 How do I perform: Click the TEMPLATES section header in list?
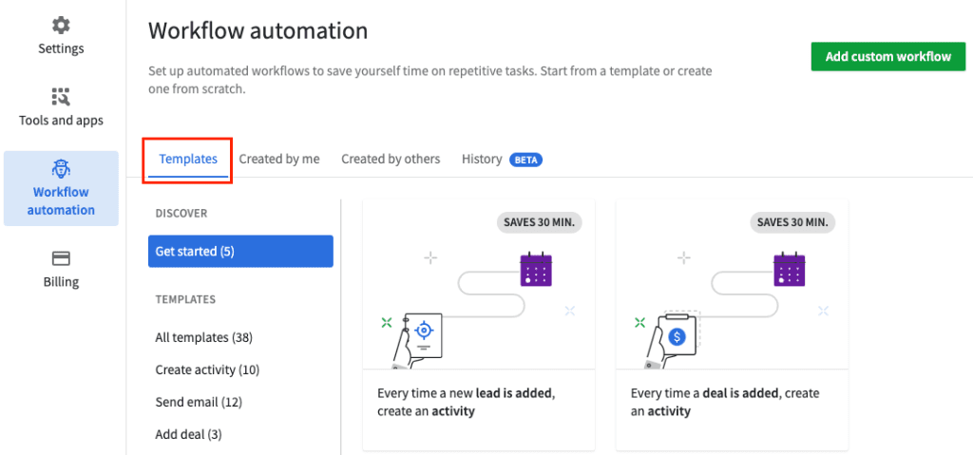185,300
